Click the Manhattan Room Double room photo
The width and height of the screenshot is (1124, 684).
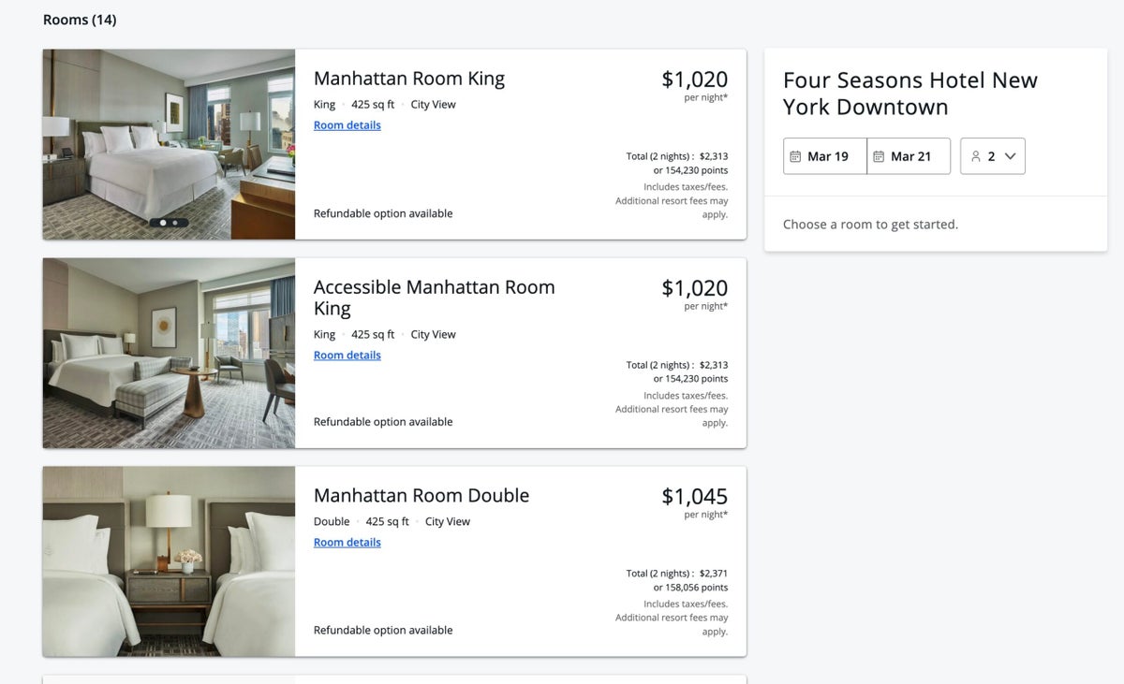(168, 560)
